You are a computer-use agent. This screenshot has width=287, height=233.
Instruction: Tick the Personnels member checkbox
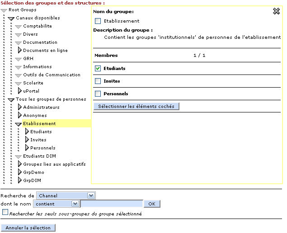tap(98, 94)
